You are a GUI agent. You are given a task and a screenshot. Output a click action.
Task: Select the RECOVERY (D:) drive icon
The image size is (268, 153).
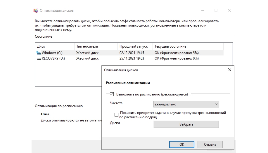(39, 59)
